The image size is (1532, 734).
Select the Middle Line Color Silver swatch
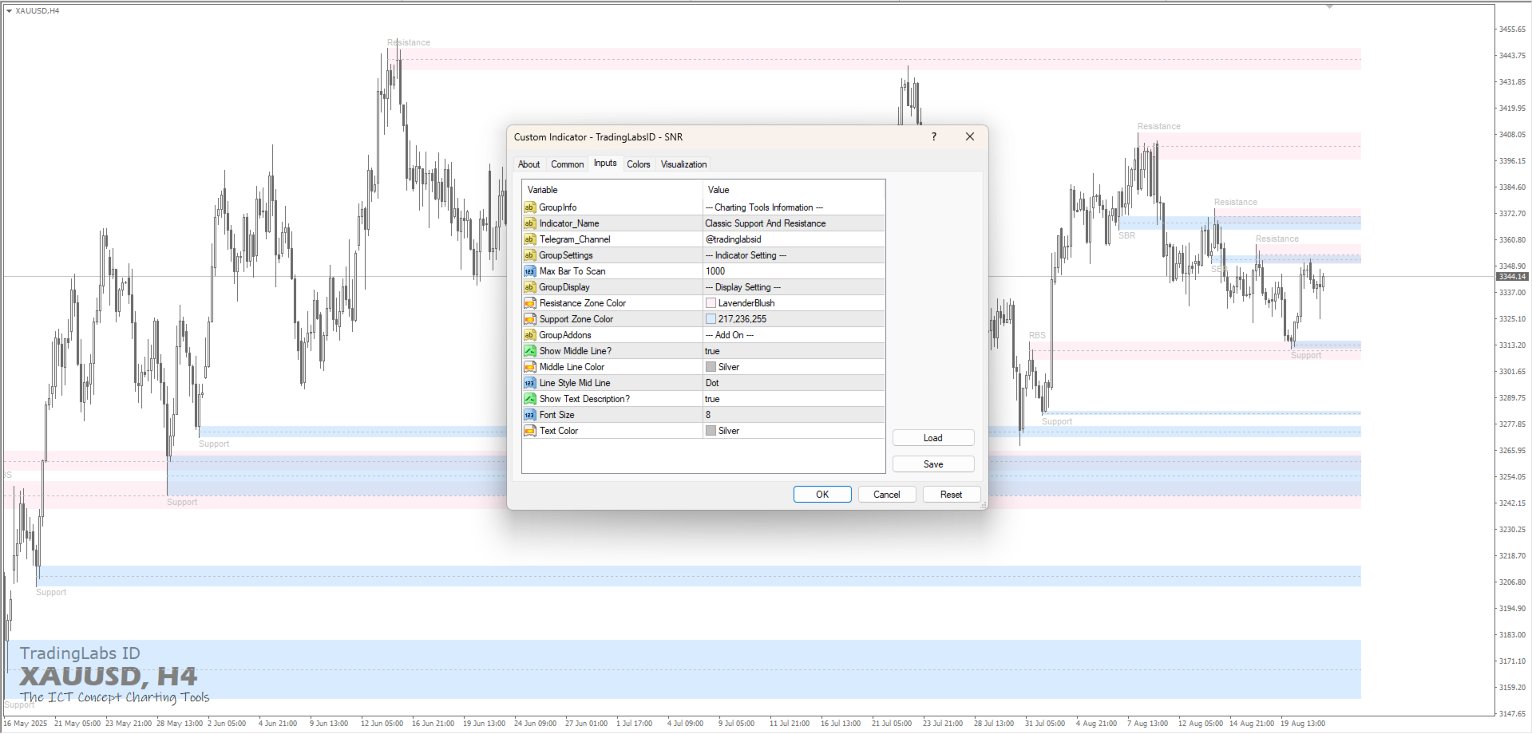(x=711, y=367)
